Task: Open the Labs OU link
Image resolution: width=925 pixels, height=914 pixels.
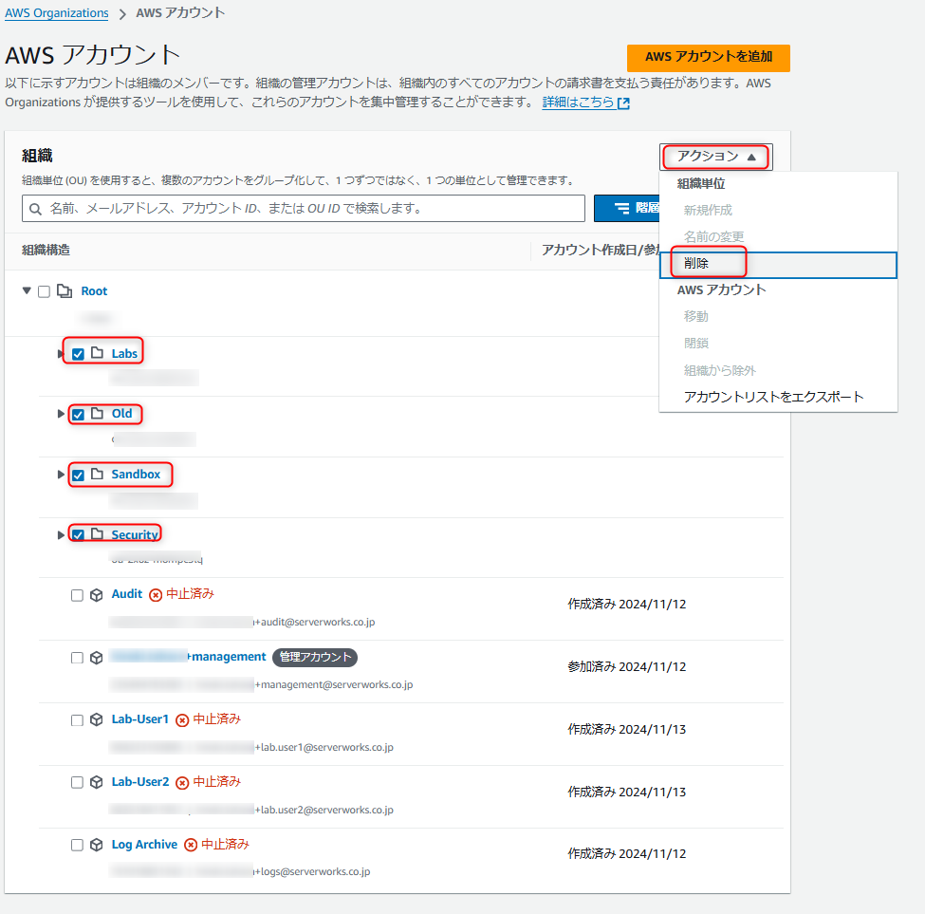Action: point(124,353)
